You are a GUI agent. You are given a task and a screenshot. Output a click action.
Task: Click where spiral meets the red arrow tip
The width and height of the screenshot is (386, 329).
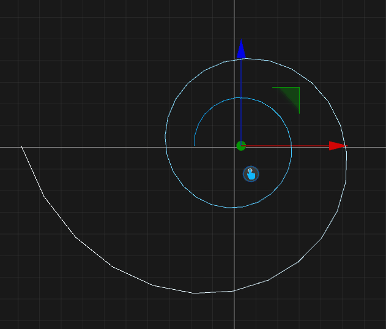[x=346, y=146]
